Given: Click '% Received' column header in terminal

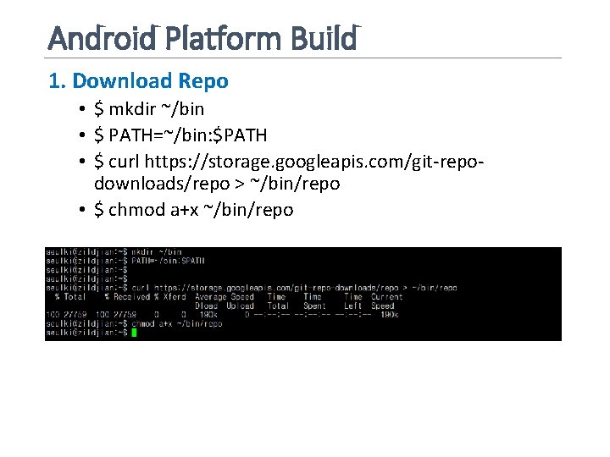Looking at the screenshot, I should (127, 297).
